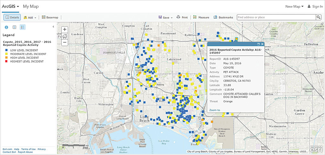Screen dimensions: 325x155
Task: Click the red HIGHEST LEVEL INCIDENT swatch
Action: 7,62
